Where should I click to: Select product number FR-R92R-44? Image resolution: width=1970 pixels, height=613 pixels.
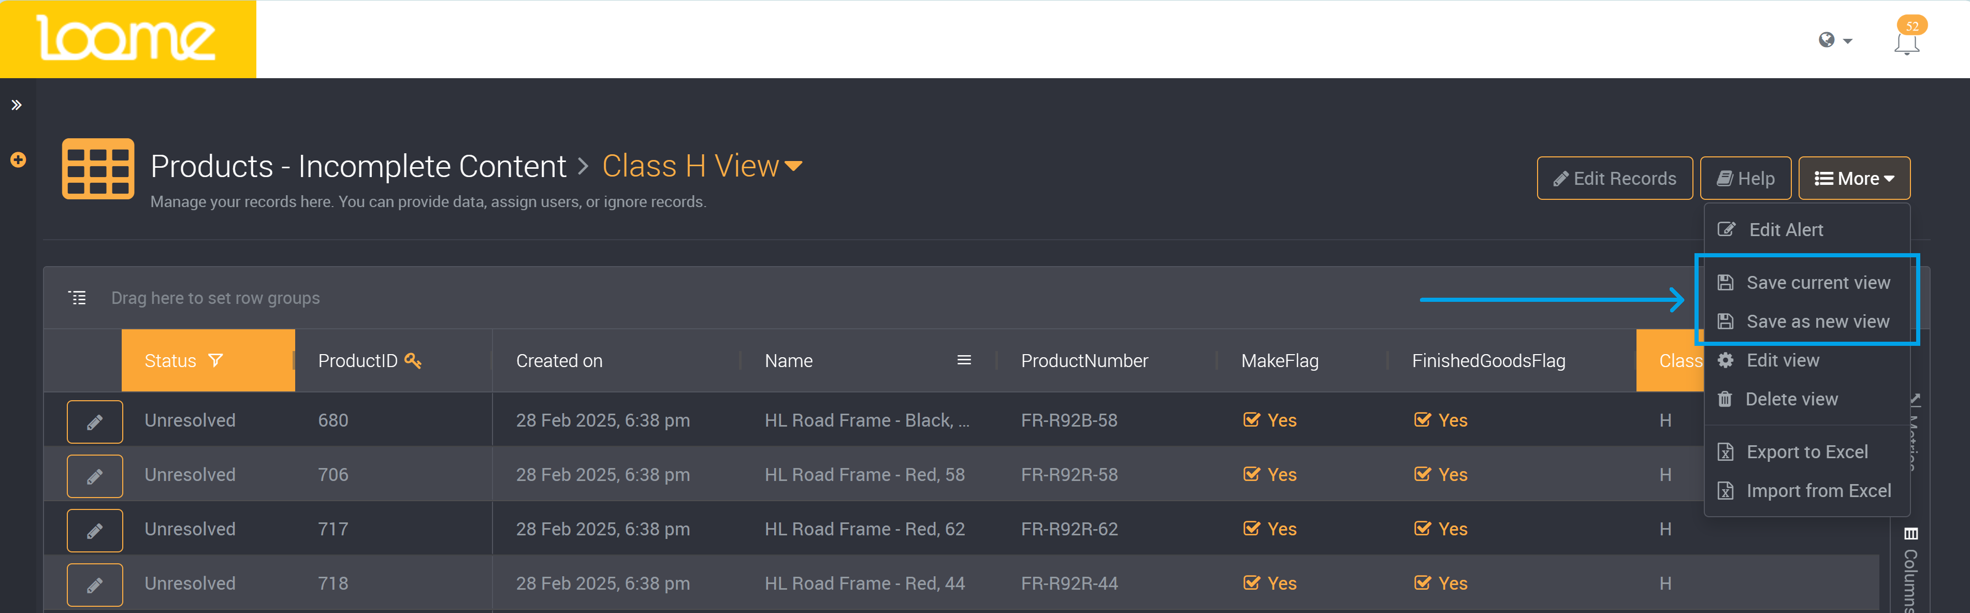pyautogui.click(x=1069, y=583)
